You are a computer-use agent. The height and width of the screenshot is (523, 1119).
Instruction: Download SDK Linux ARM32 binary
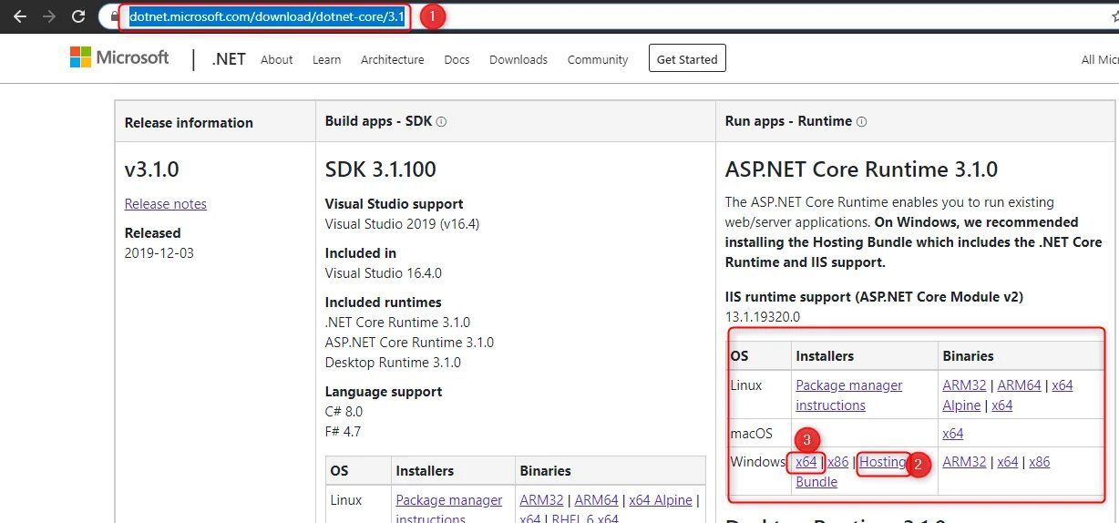[x=541, y=500]
